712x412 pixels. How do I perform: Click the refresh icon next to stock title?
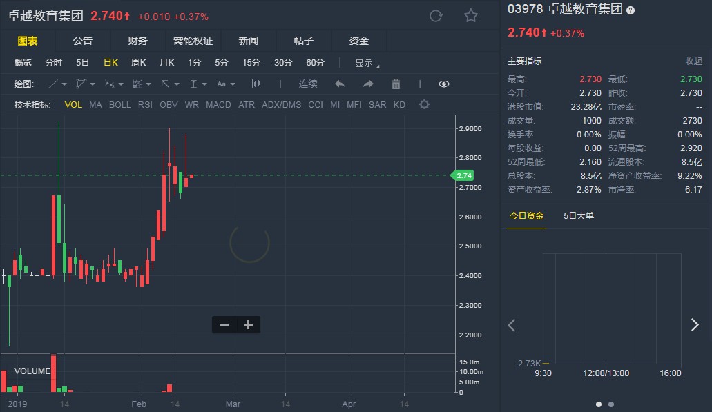pos(436,16)
